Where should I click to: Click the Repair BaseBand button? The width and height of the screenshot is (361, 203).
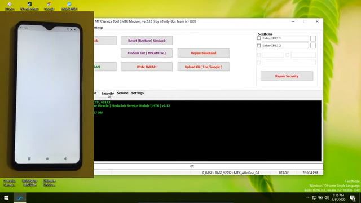(x=204, y=53)
